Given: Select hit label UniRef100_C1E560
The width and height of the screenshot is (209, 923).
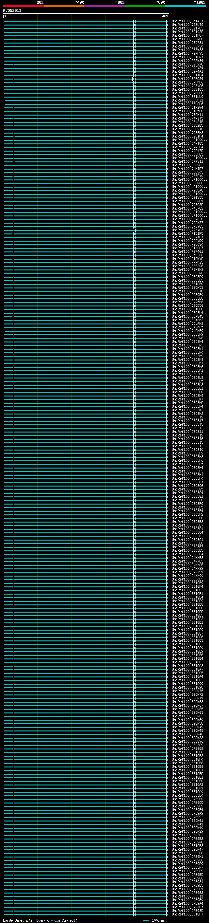Looking at the screenshot, I should 187,111.
